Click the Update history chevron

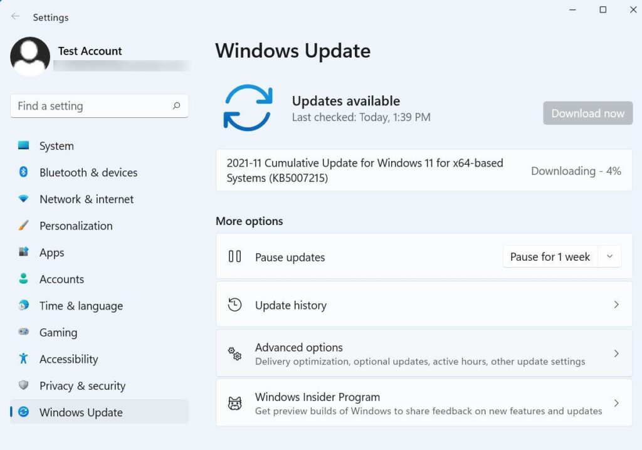[616, 304]
